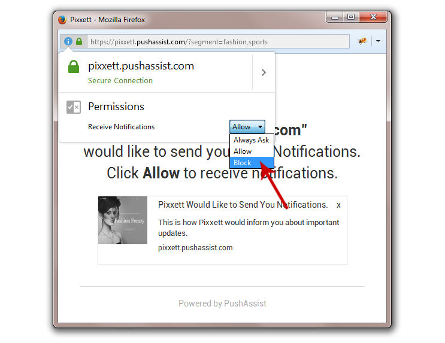Maximize the Firefox window
This screenshot has width=445, height=343.
point(351,17)
